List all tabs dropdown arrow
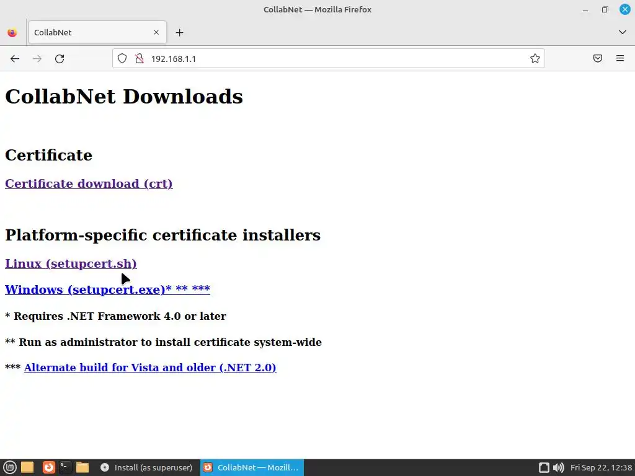 [x=623, y=32]
